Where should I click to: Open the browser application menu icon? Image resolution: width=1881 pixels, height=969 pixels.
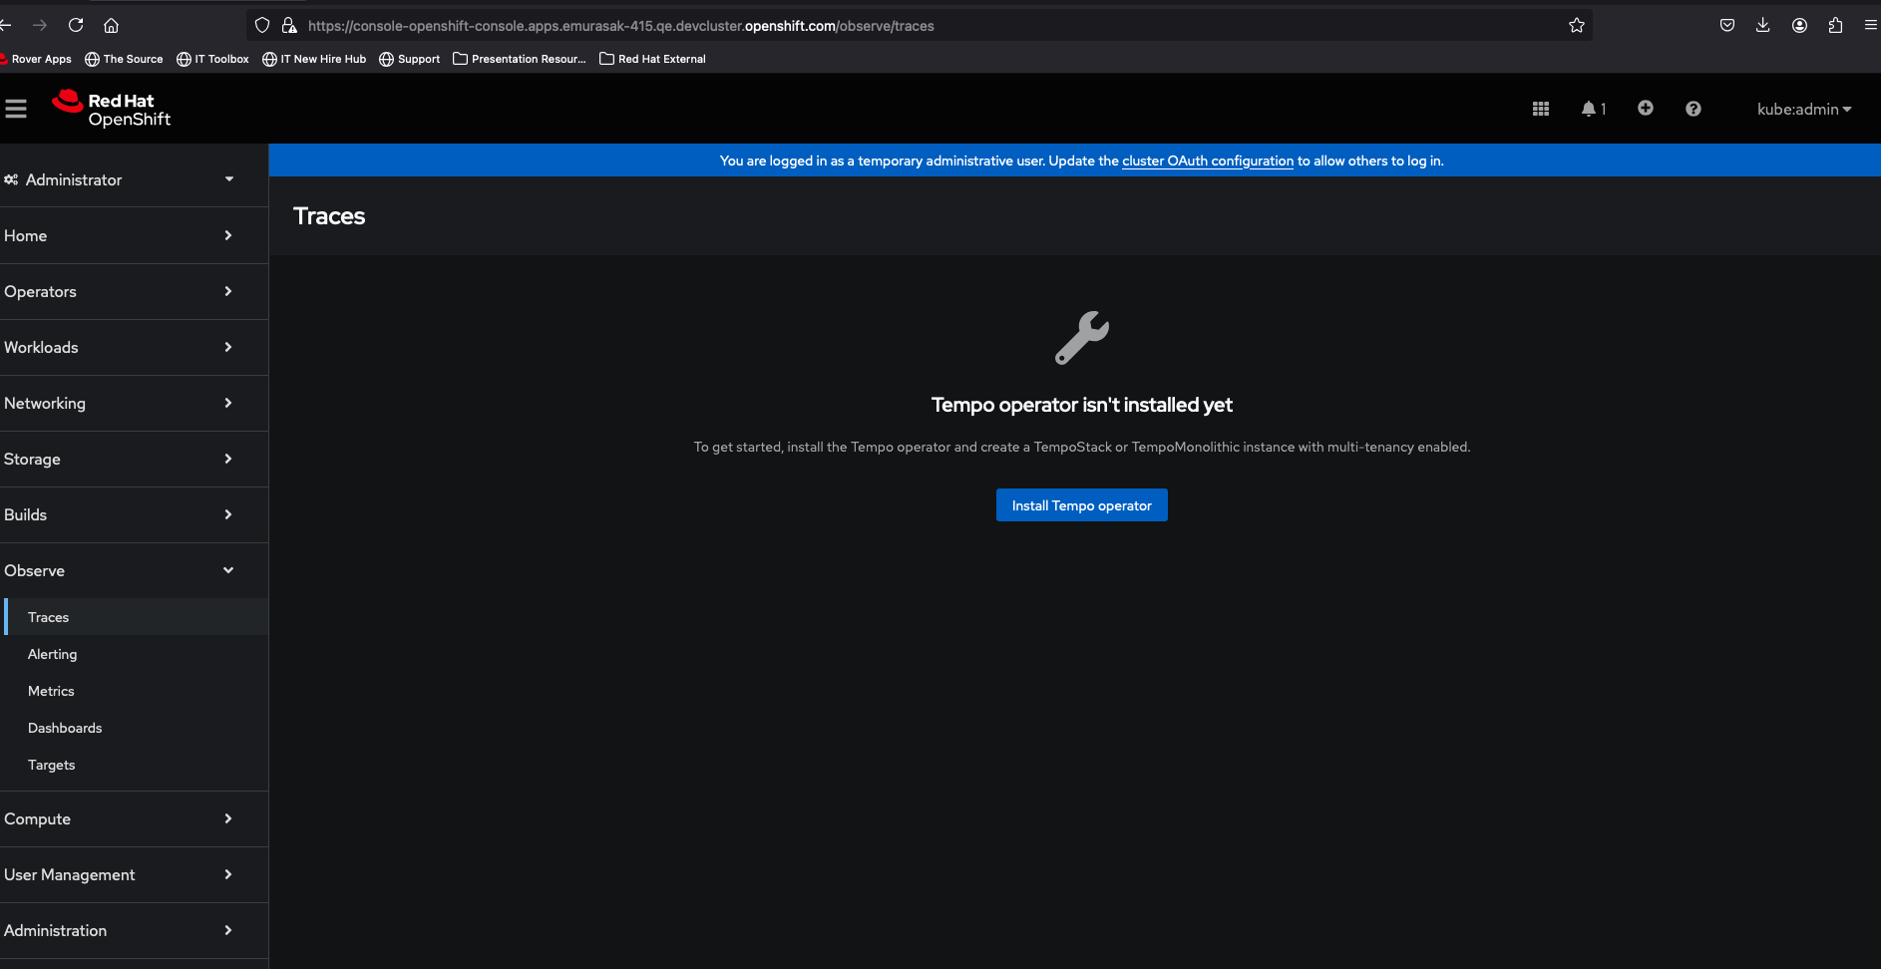tap(1871, 25)
